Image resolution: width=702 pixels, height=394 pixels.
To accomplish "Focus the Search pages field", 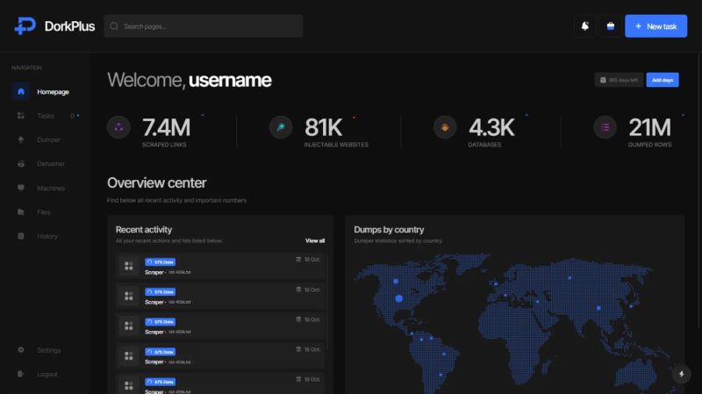I will 204,26.
